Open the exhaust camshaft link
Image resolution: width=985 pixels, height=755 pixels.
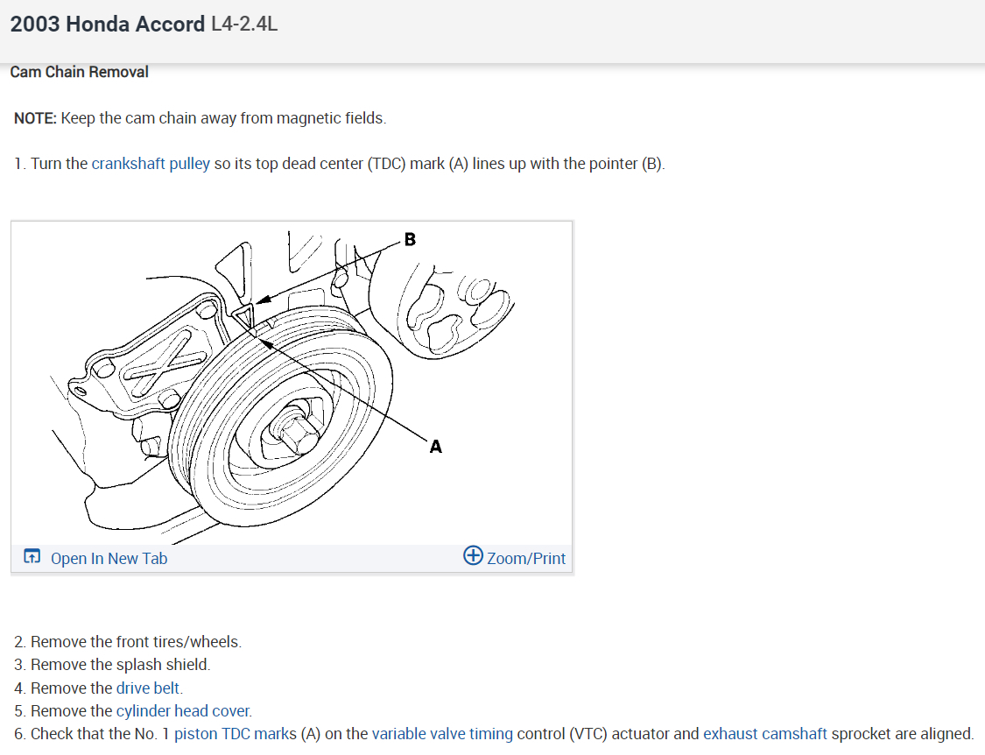[764, 734]
